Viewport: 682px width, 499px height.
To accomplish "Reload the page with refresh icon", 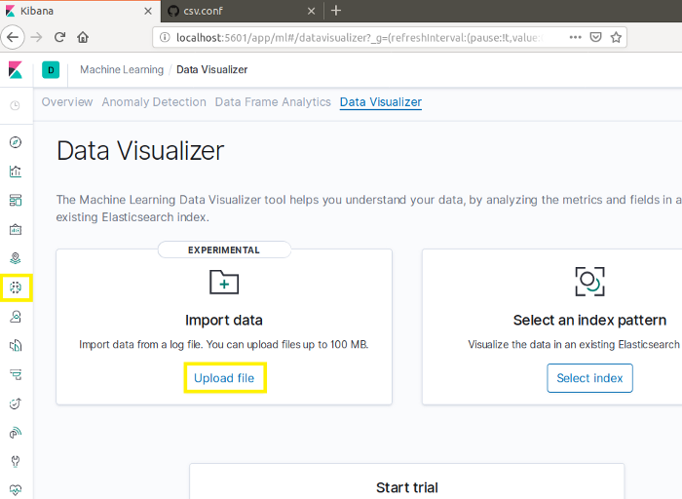I will (x=60, y=37).
